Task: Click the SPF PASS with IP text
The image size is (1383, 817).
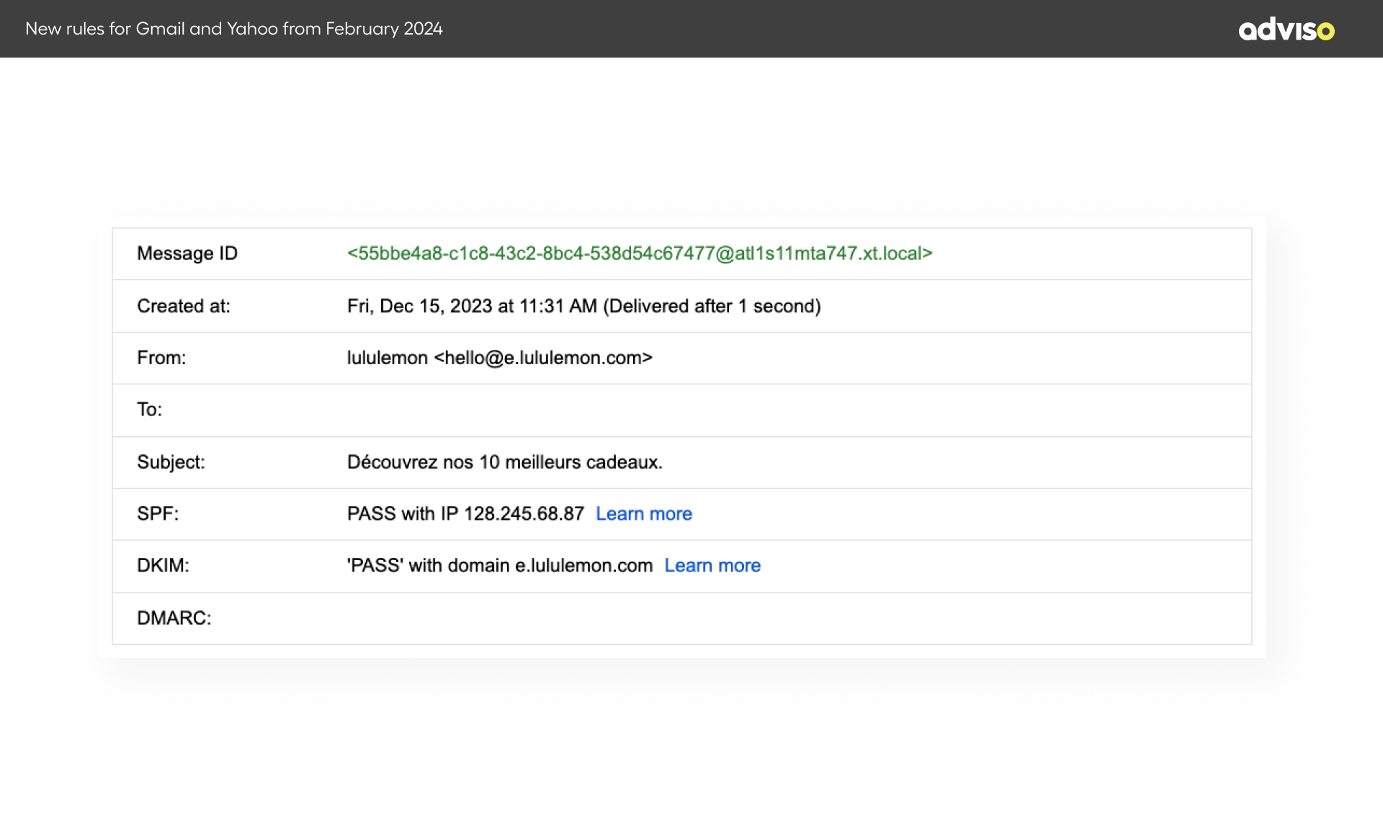Action: 465,514
